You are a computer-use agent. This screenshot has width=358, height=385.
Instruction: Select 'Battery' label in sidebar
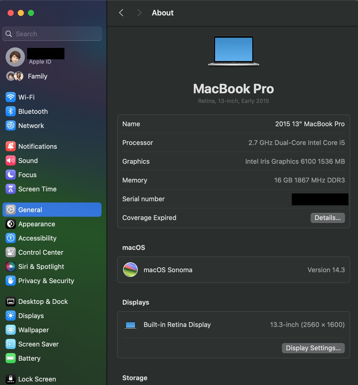(29, 358)
